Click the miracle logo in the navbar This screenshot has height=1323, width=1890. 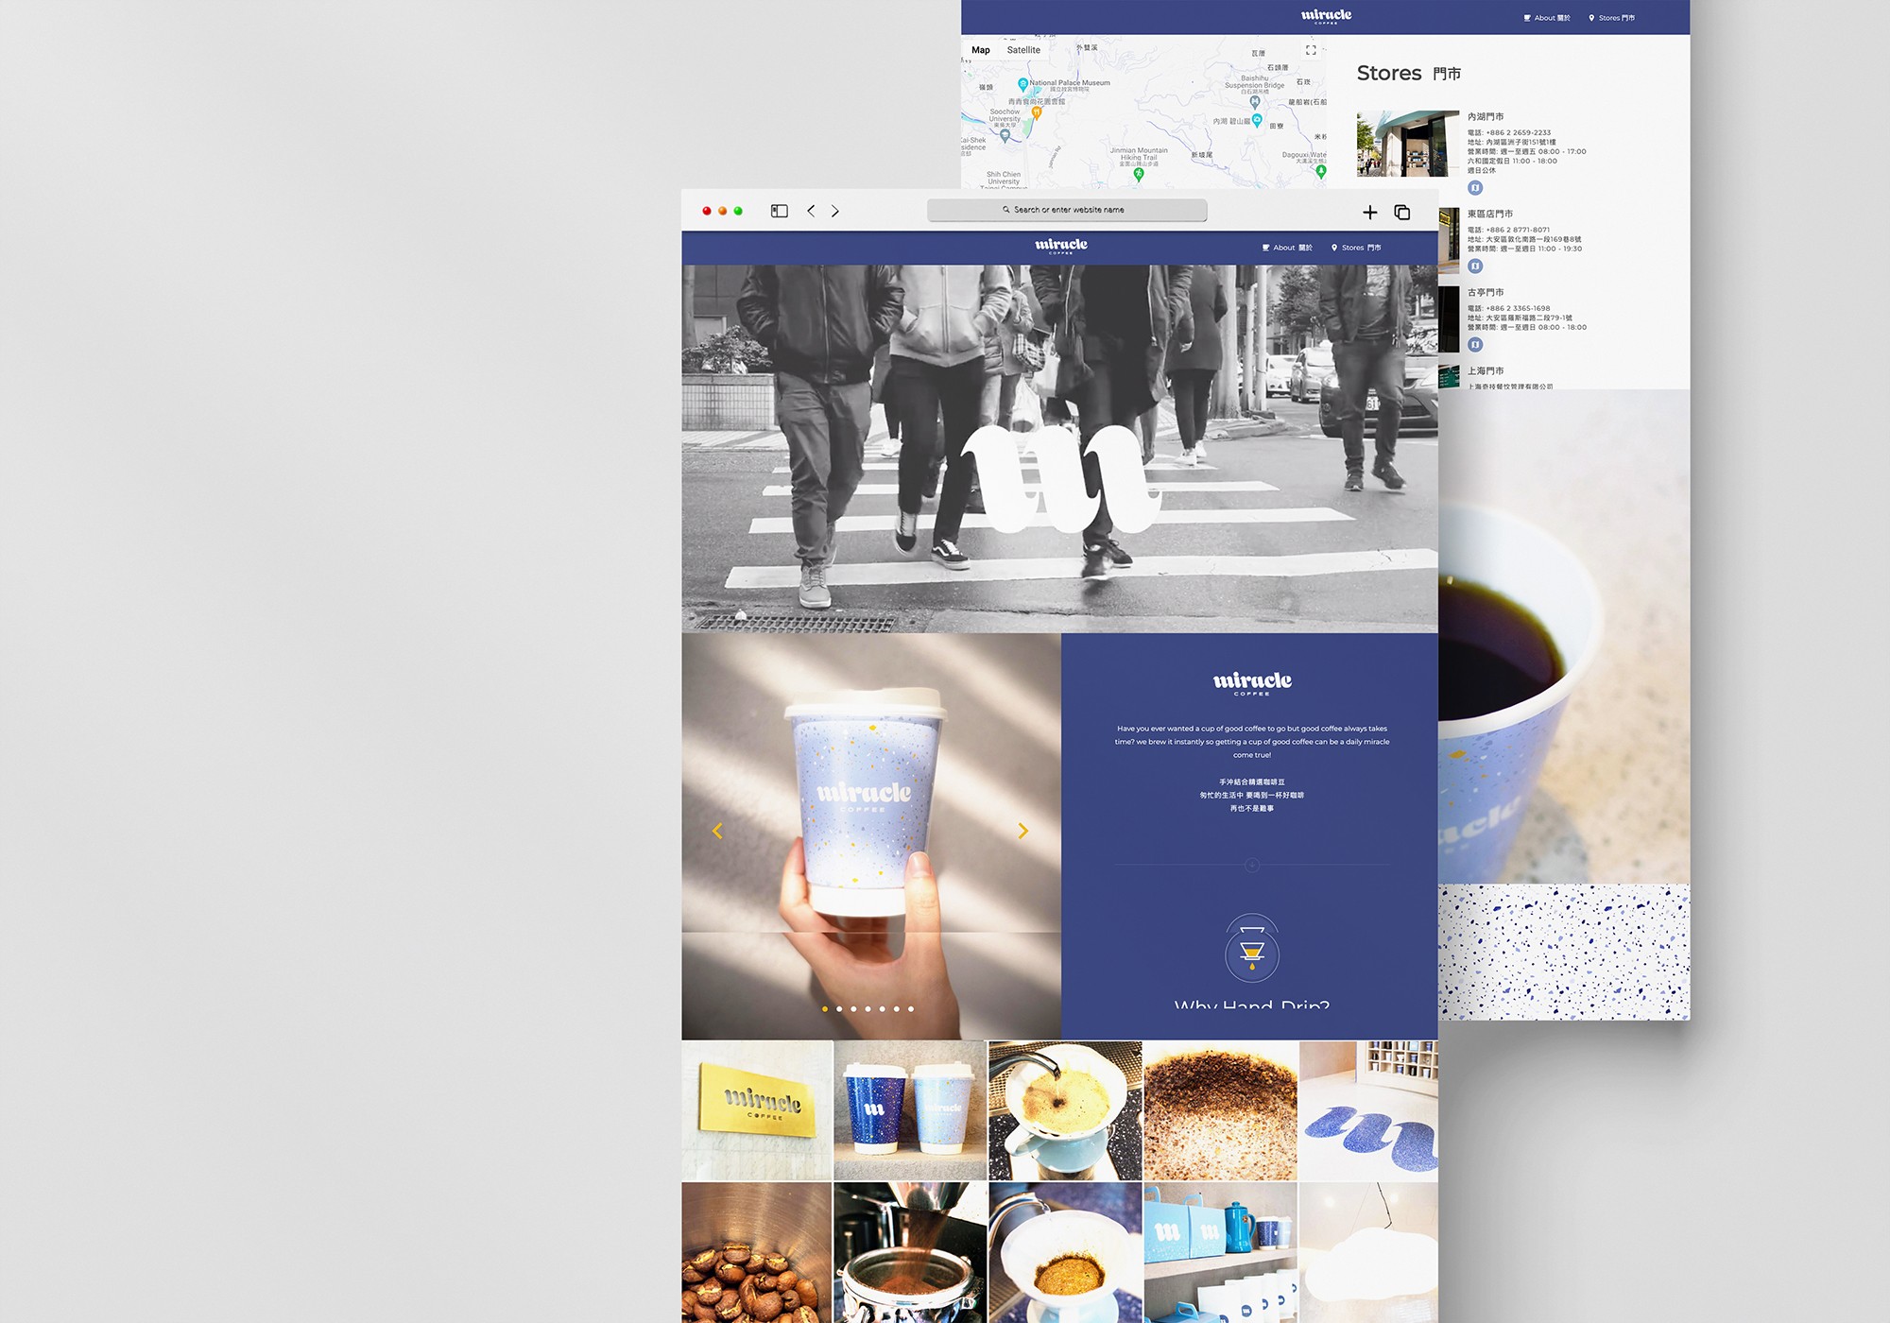coord(1060,245)
